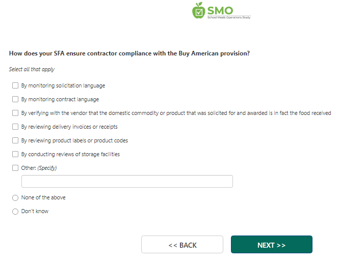Click the 'Select all that apply' instruction text
Image resolution: width=339 pixels, height=265 pixels.
coord(32,69)
